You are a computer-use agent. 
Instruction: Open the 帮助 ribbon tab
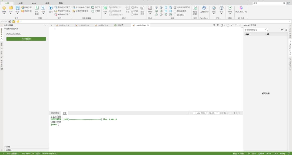pos(61,3)
